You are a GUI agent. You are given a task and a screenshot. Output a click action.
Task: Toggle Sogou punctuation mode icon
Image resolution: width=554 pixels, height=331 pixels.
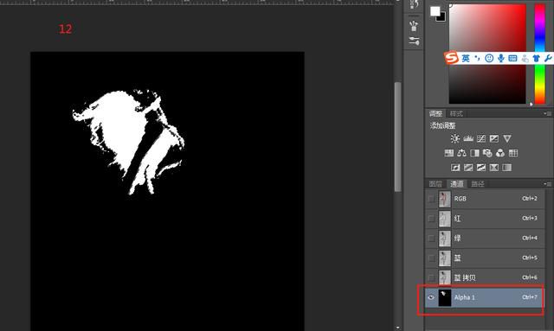tap(477, 58)
